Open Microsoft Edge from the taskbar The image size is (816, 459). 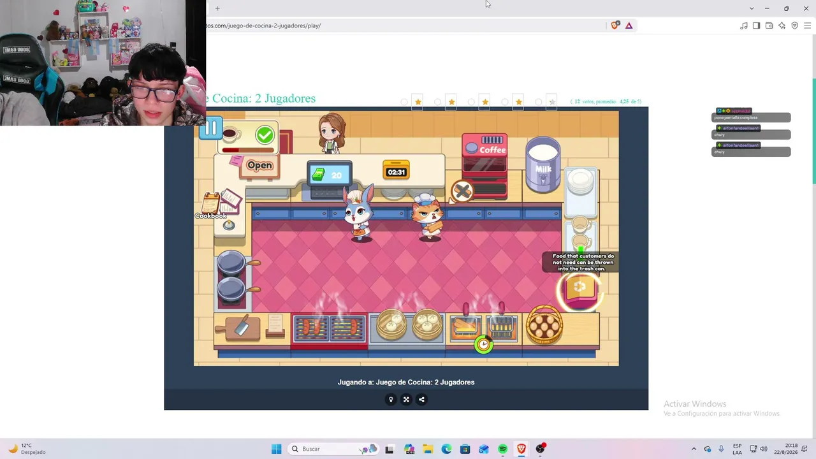pos(446,449)
